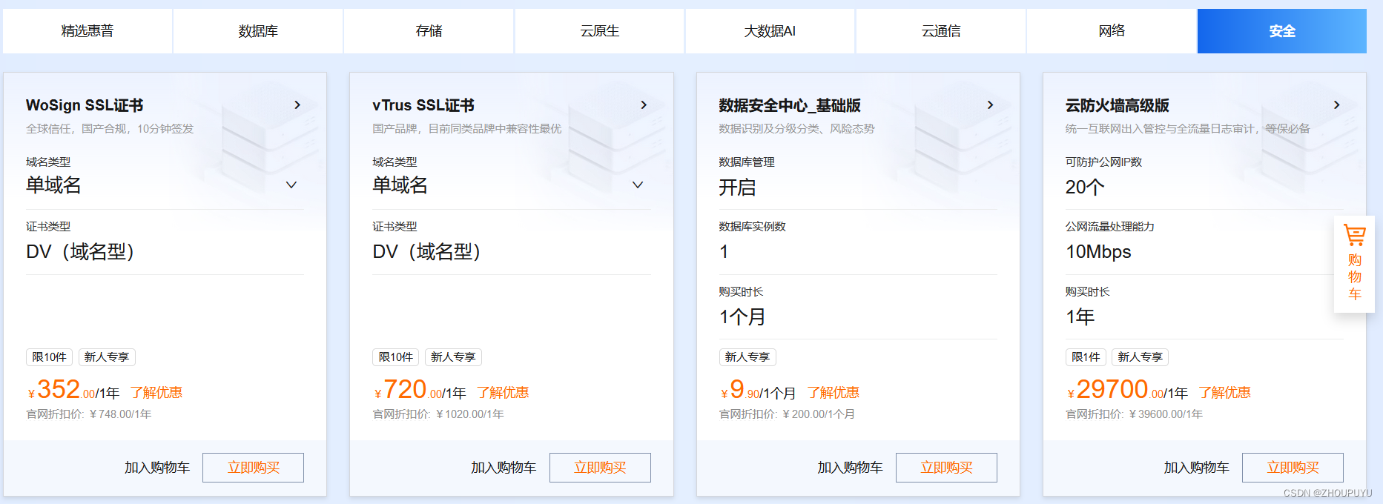Add 数据安全中心 to 购物车
Screen dimensions: 1383x504
(x=850, y=468)
